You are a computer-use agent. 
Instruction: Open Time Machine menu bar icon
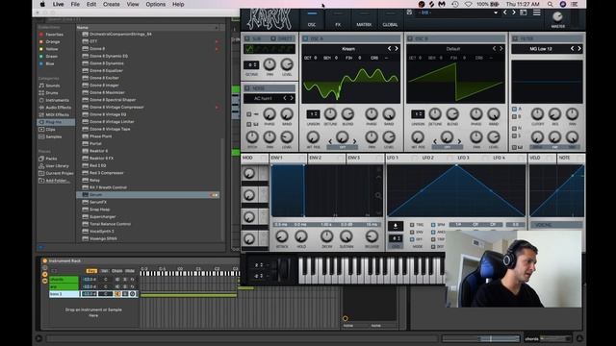[455, 4]
